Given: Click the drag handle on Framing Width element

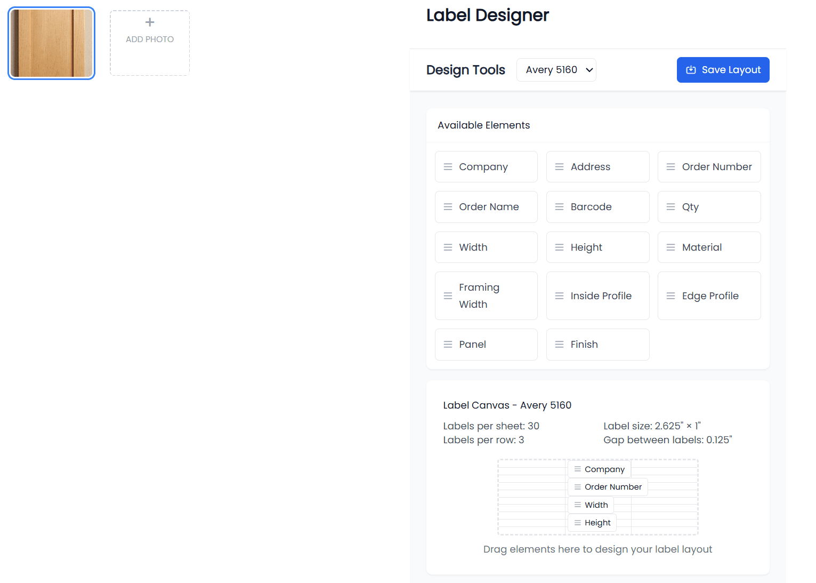Looking at the screenshot, I should [x=448, y=296].
